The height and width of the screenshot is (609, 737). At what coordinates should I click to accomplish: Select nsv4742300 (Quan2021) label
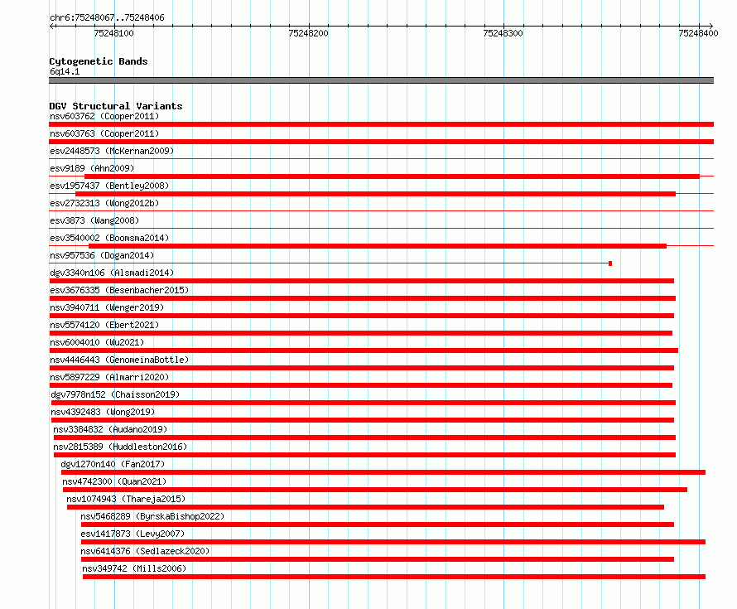pyautogui.click(x=114, y=481)
